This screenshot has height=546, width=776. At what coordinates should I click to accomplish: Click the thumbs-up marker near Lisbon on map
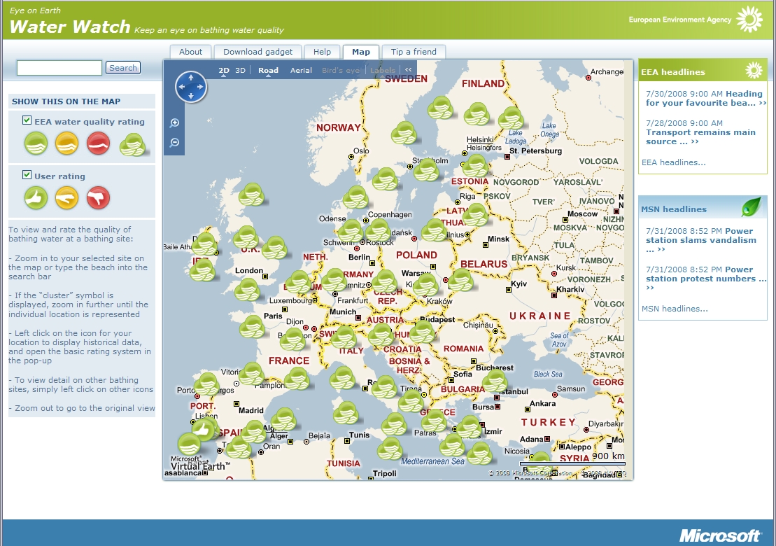point(202,430)
